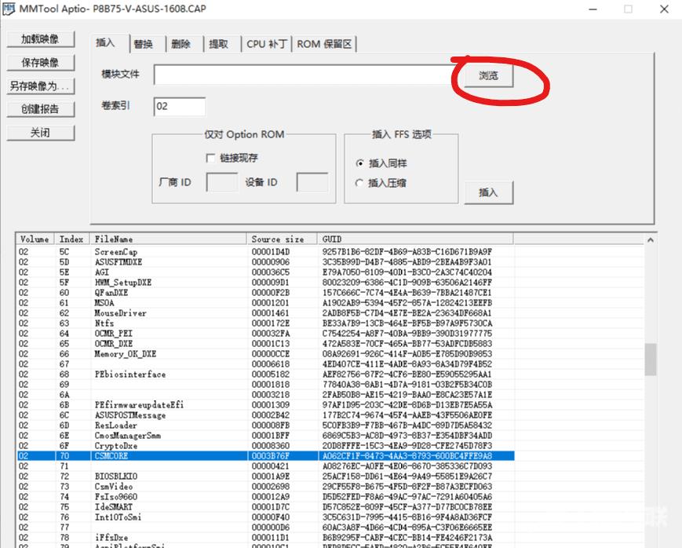
Task: Click source size 000000D6 in row 77
Action: [270, 528]
